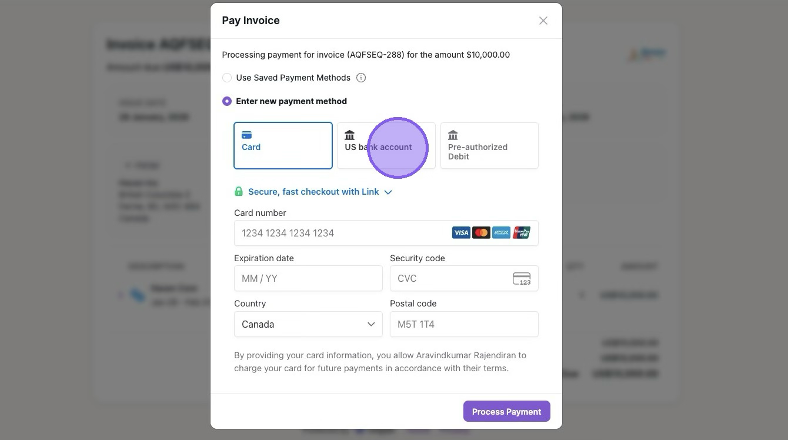Open the Country dropdown
The width and height of the screenshot is (788, 440).
(308, 324)
